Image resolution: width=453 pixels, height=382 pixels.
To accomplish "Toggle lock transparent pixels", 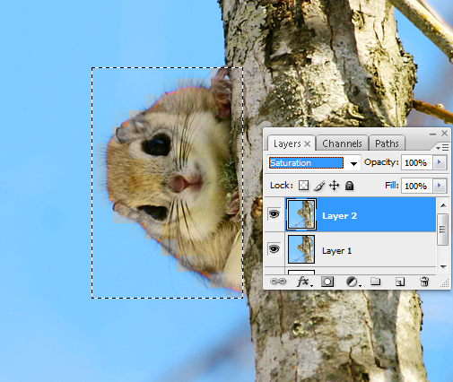I will coord(303,186).
